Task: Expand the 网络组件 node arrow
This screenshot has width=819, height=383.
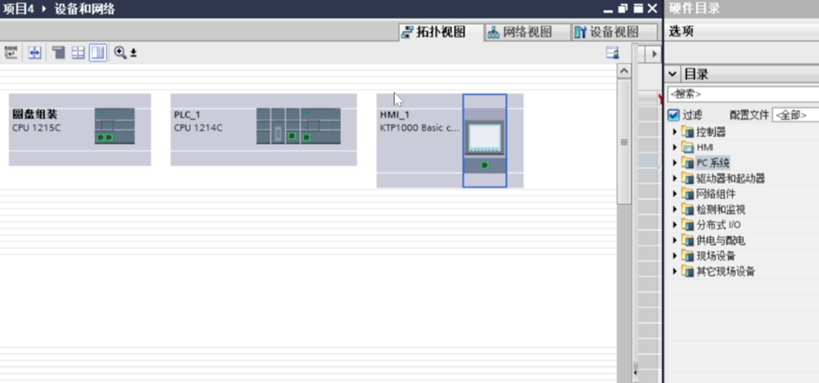Action: pos(675,194)
